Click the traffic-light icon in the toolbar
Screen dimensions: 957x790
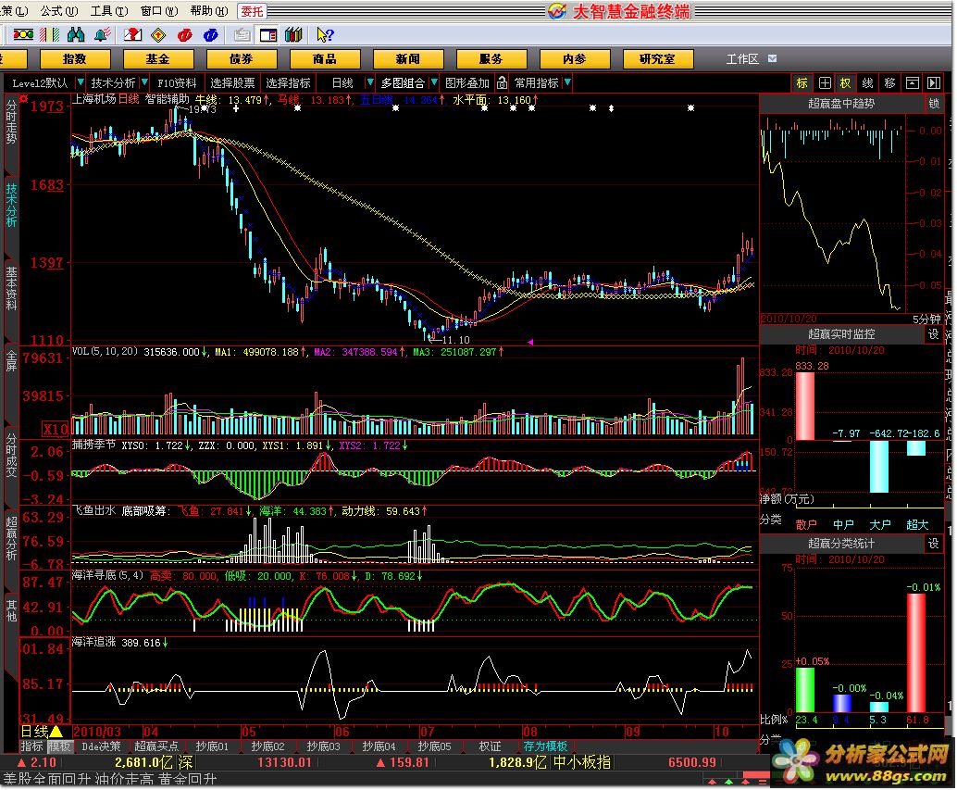pos(23,35)
